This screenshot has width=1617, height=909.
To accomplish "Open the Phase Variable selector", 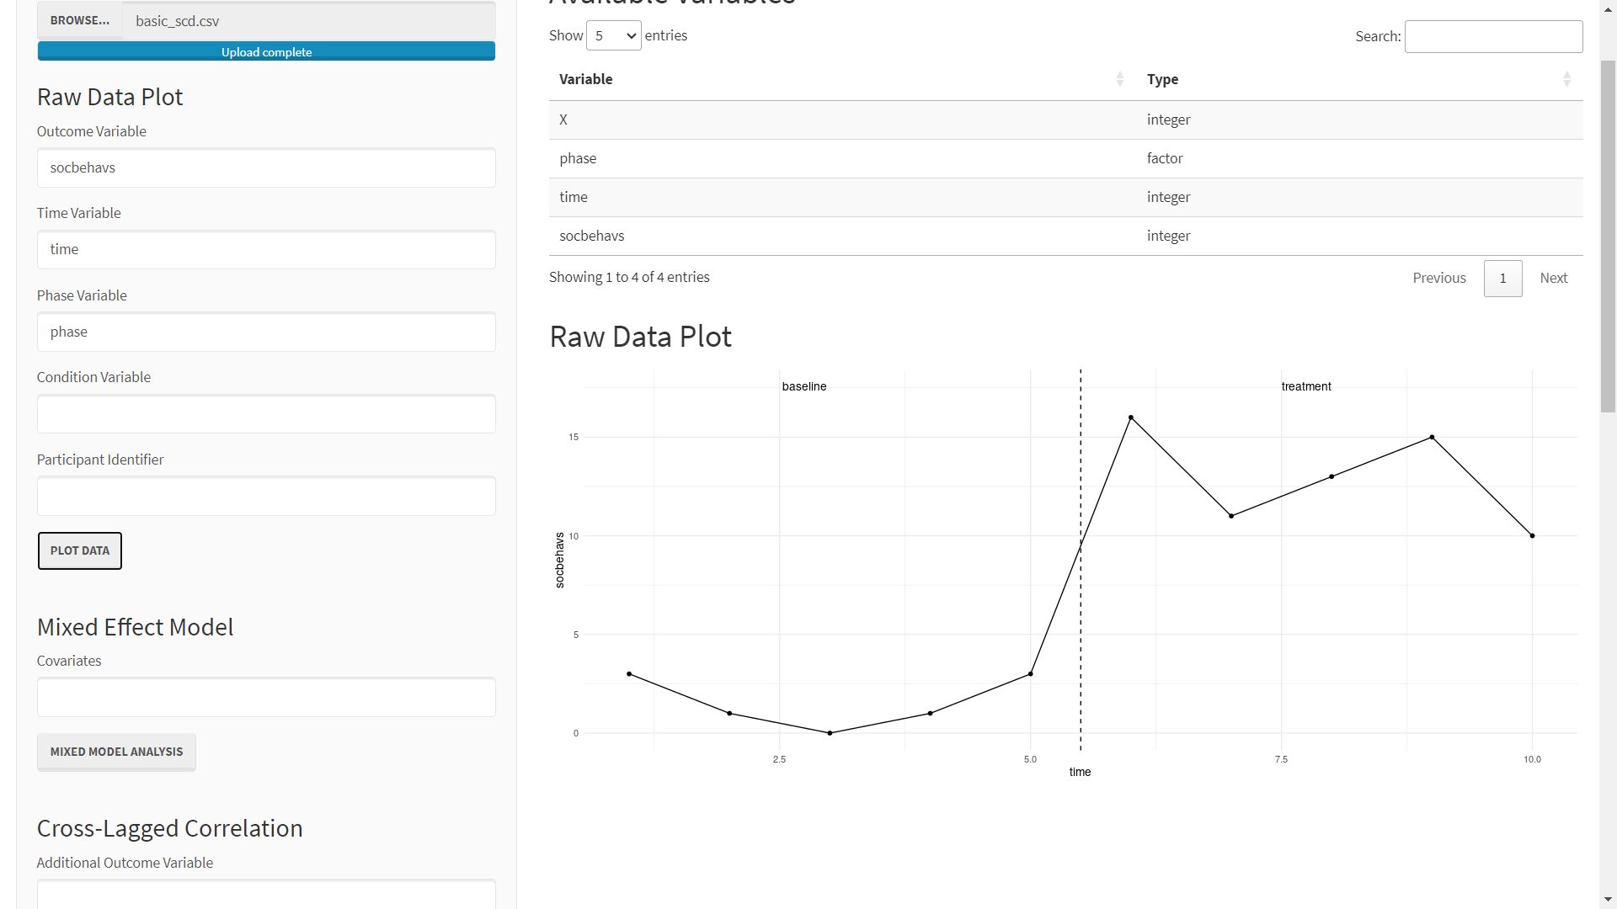I will coord(266,332).
